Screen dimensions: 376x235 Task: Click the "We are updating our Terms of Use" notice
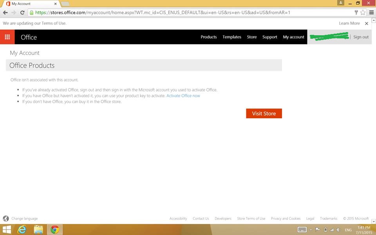point(34,23)
